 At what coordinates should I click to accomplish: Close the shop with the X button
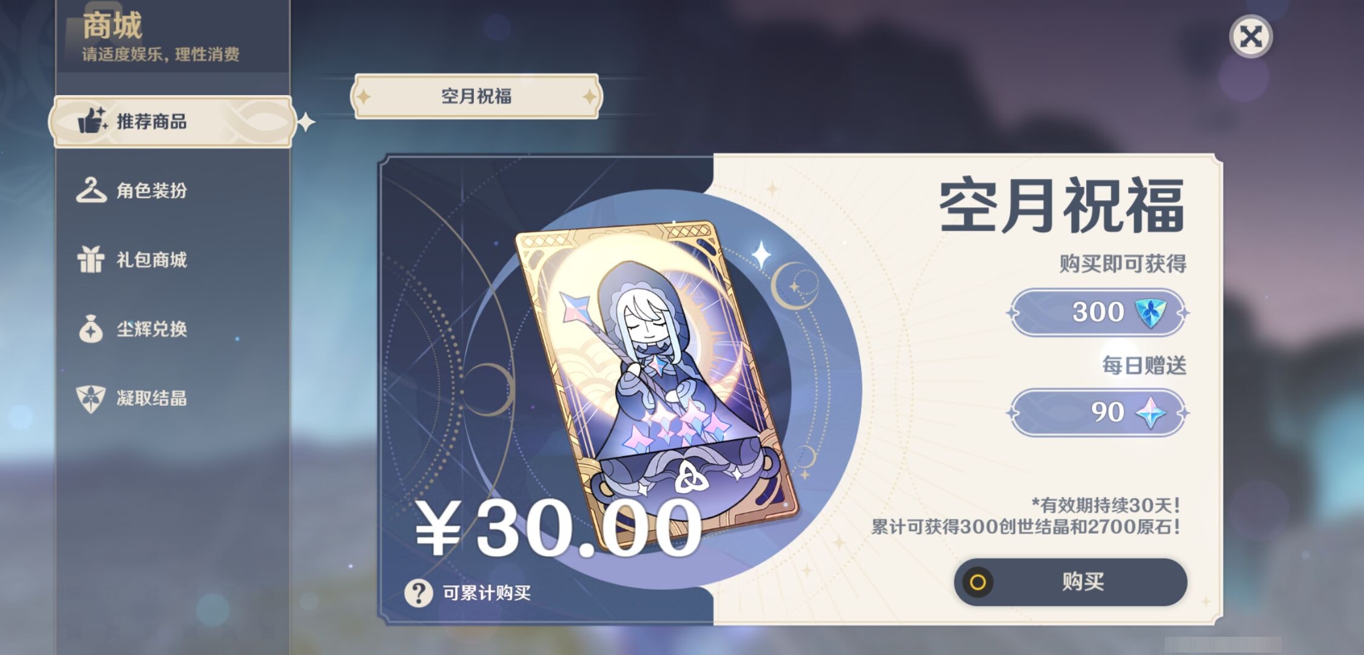pyautogui.click(x=1251, y=36)
